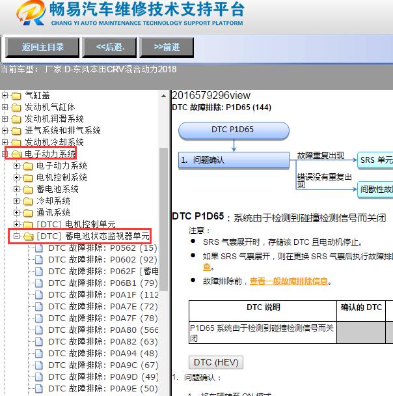Click the P1D65 系统由于检测到碰撞检测信号而关闭 table cell

coord(263,333)
